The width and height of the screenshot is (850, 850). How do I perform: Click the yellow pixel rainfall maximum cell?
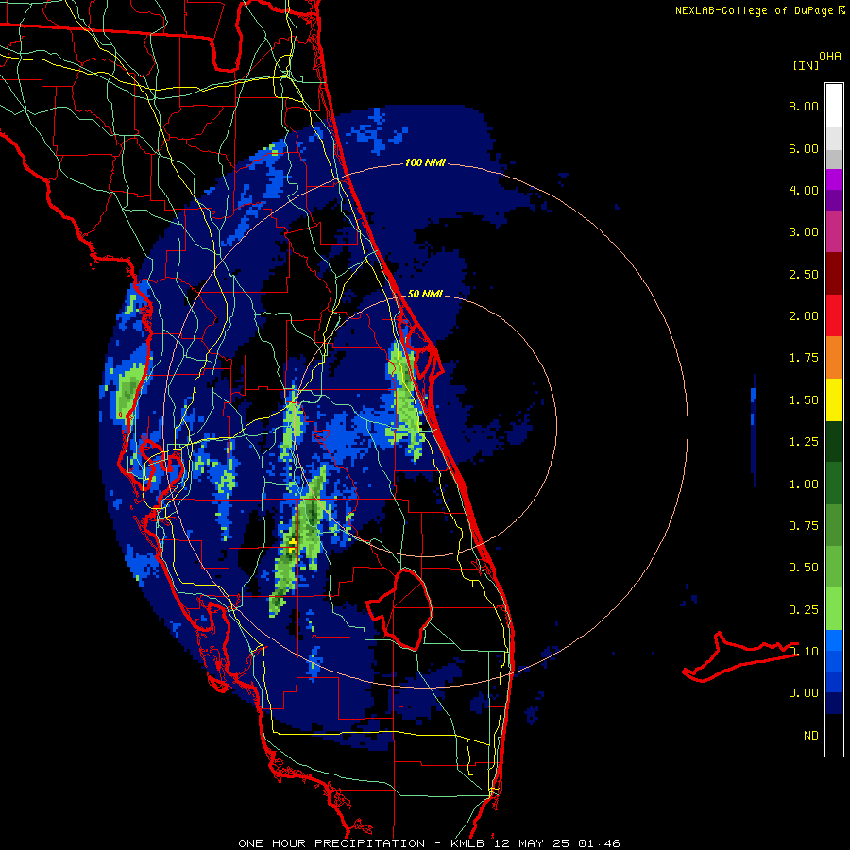coord(293,544)
